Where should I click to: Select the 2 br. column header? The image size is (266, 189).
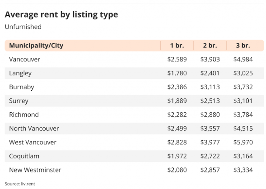[x=210, y=46]
